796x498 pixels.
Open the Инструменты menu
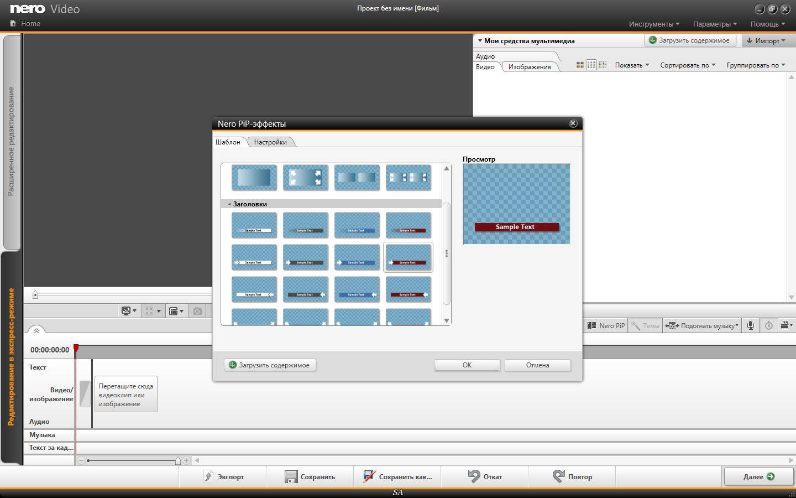[654, 24]
